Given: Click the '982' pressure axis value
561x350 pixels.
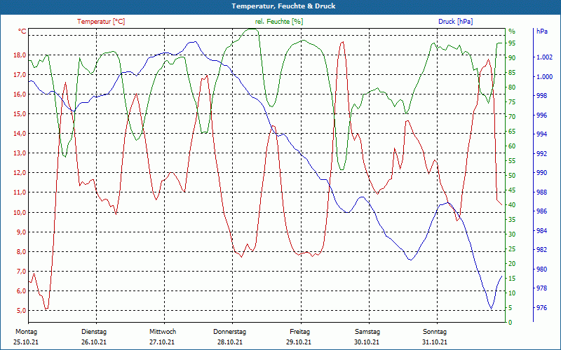Looking at the screenshot, I should pyautogui.click(x=541, y=250).
